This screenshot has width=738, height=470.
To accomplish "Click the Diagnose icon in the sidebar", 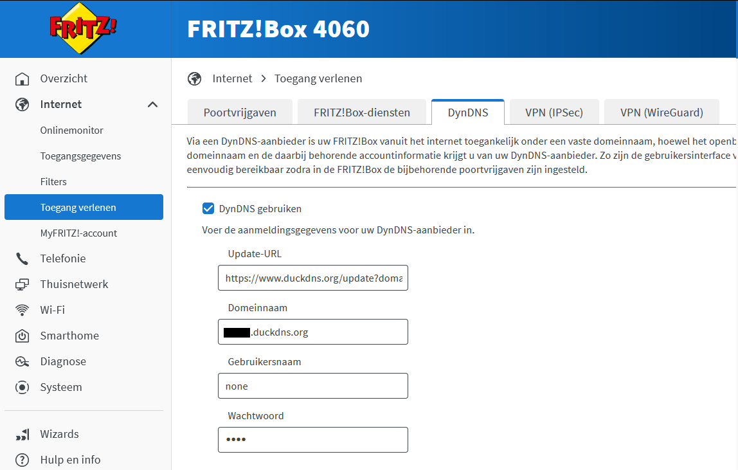I will click(x=22, y=362).
